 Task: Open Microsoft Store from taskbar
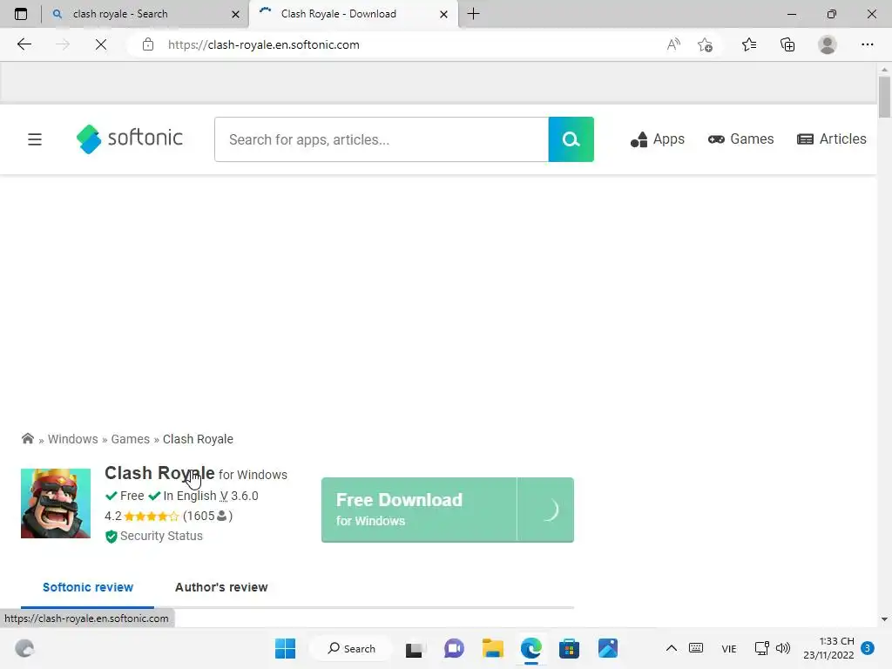click(x=569, y=648)
